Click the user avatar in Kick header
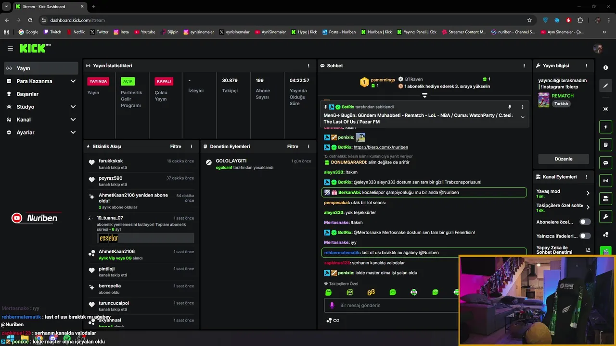The width and height of the screenshot is (616, 346). tap(598, 49)
